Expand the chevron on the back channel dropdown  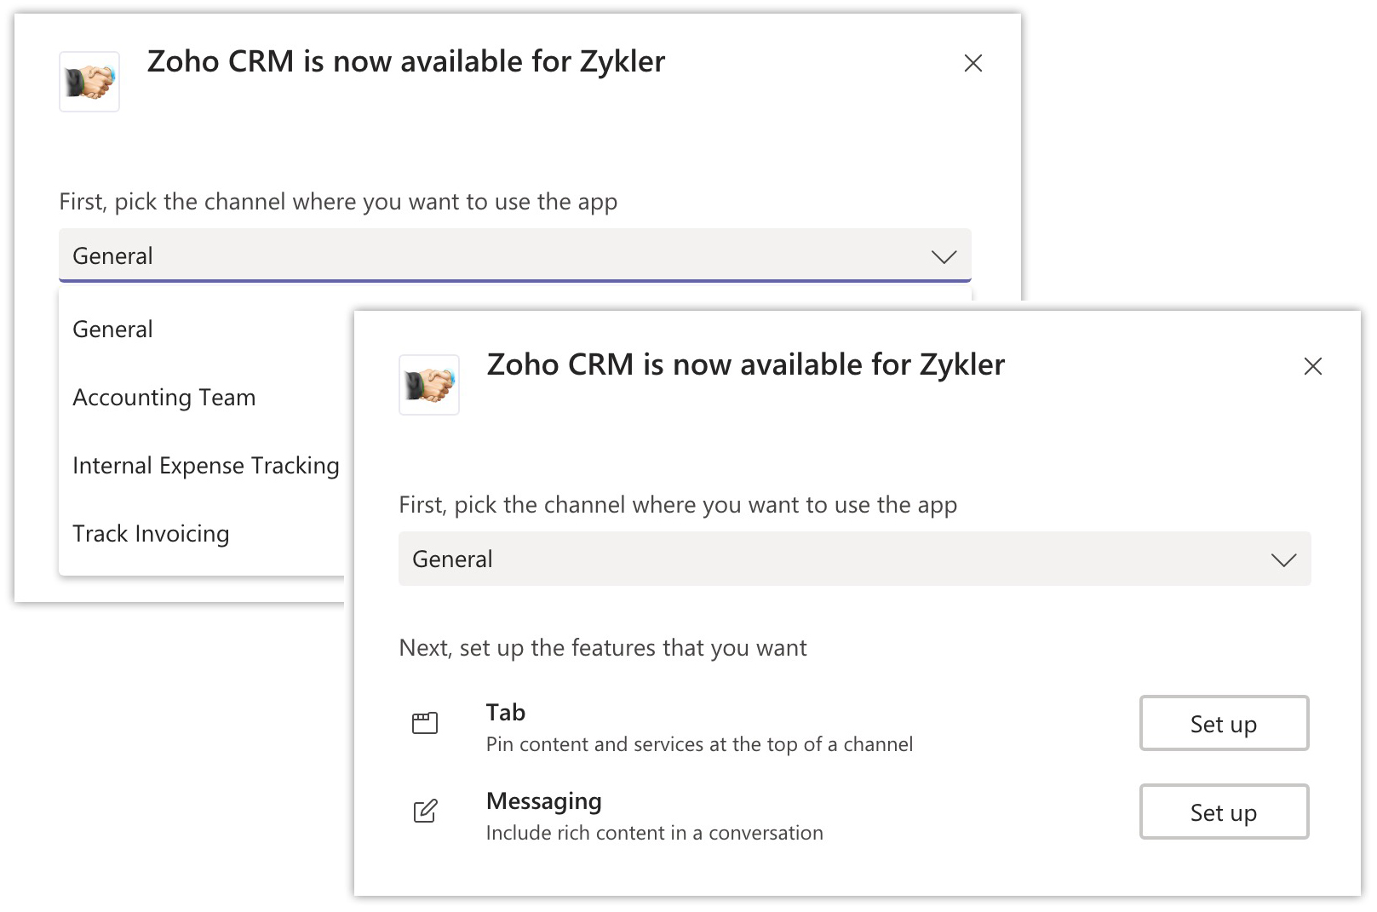[x=944, y=256]
